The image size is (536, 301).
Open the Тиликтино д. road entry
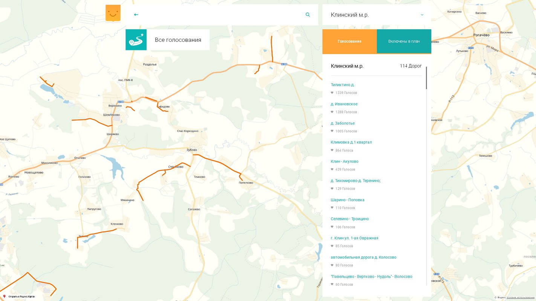[x=343, y=85]
